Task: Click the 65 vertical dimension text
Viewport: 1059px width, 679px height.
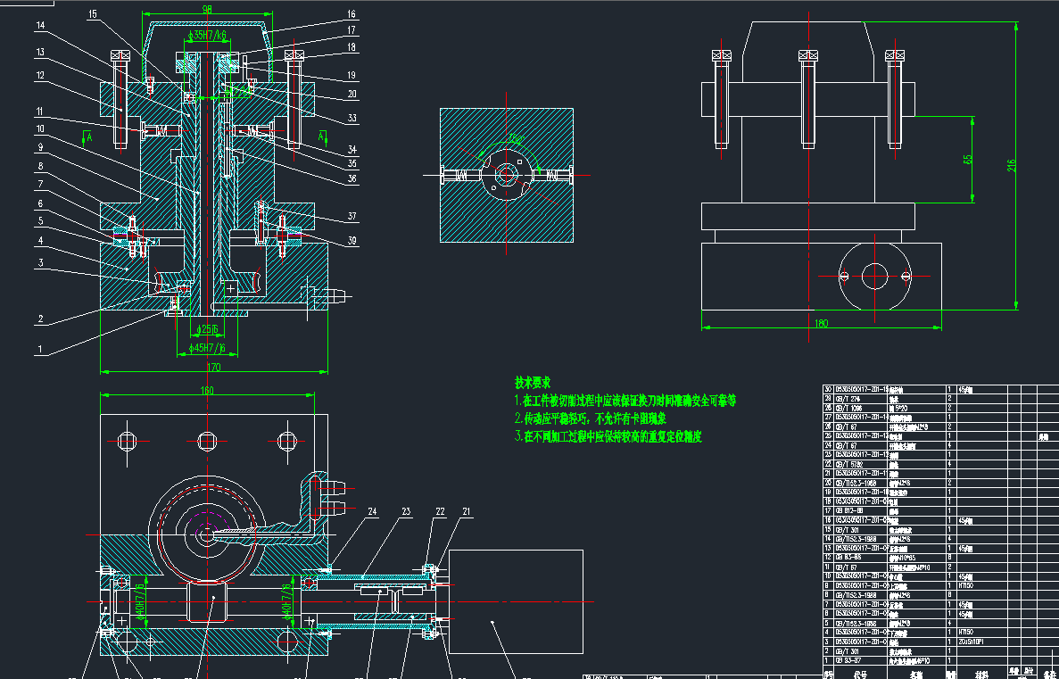Action: pyautogui.click(x=968, y=159)
